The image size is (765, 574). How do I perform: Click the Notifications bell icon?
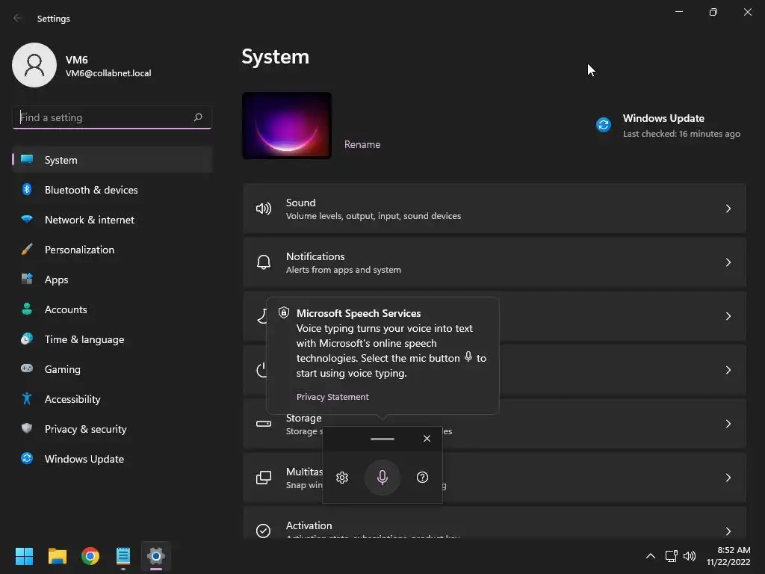coord(264,262)
